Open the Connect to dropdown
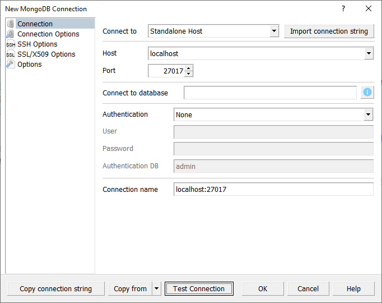This screenshot has width=382, height=303. (274, 31)
